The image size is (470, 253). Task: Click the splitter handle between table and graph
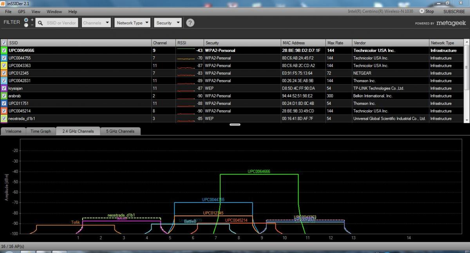[x=235, y=125]
